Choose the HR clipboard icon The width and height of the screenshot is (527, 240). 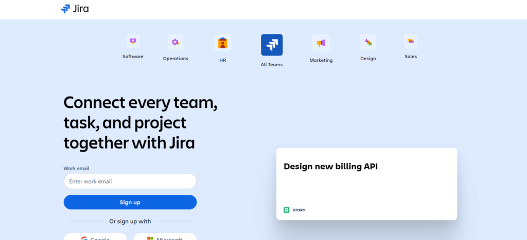coord(222,43)
